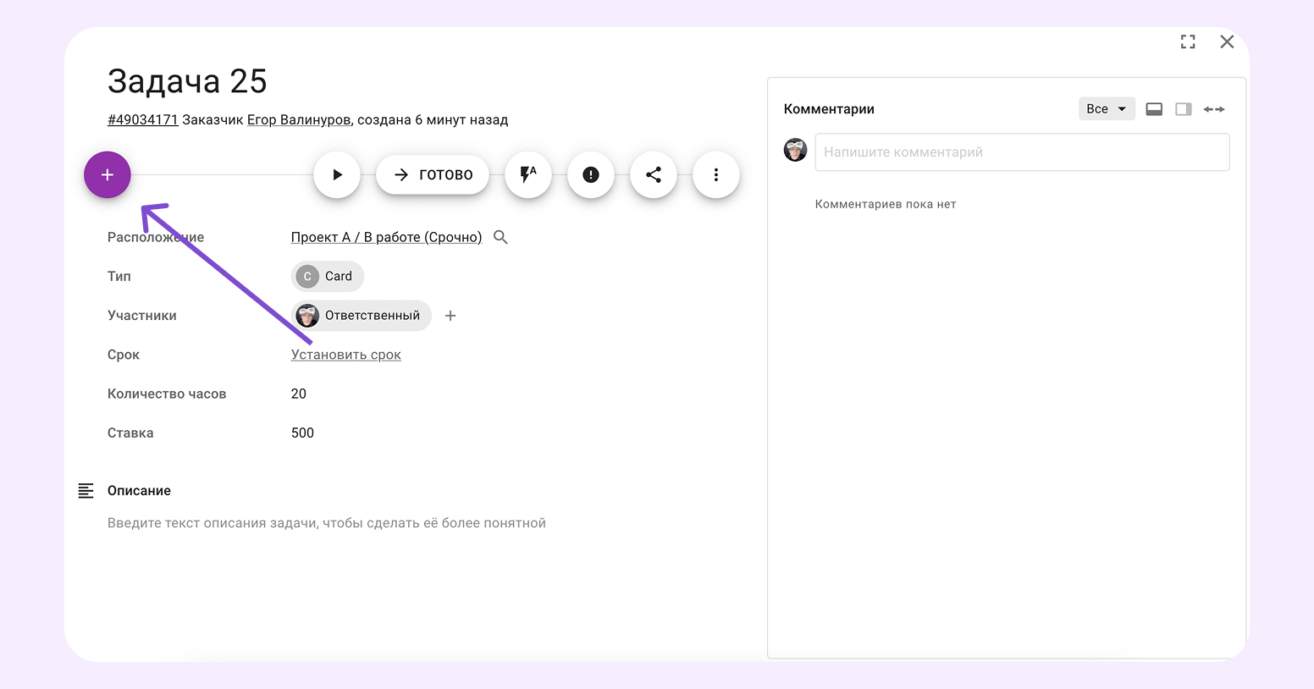1314x689 pixels.
Task: Open the share icon button
Action: pos(654,174)
